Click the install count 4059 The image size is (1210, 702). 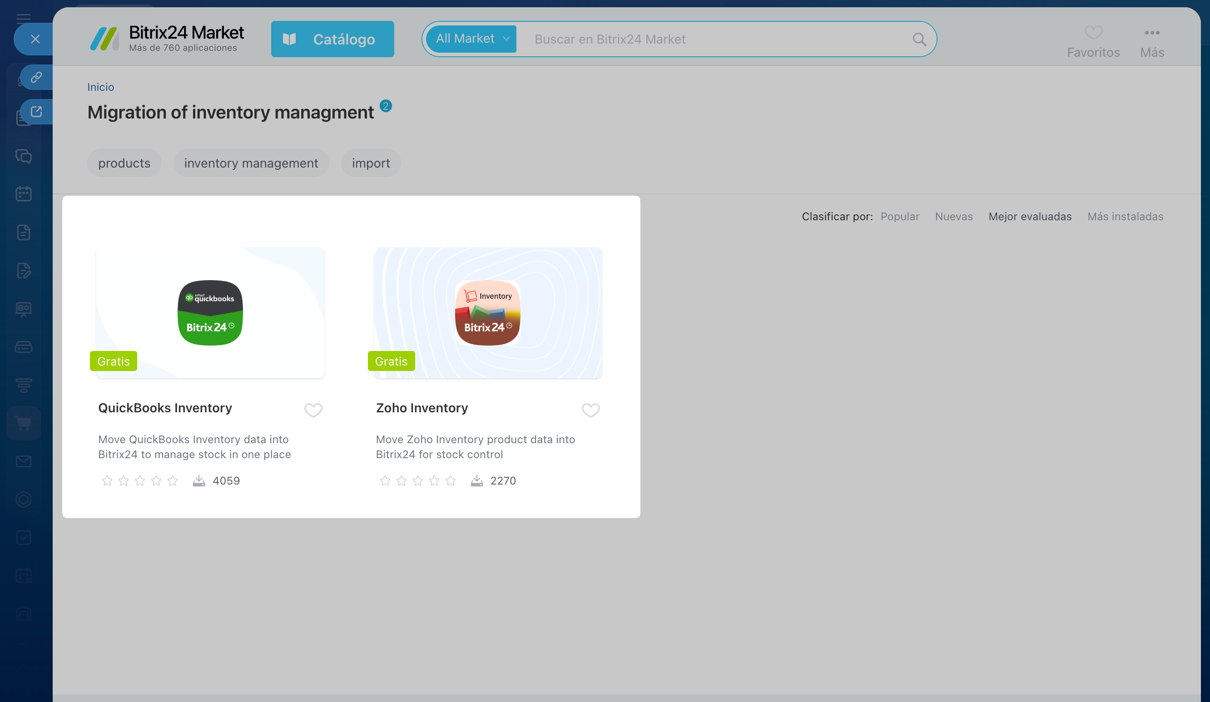coord(226,481)
